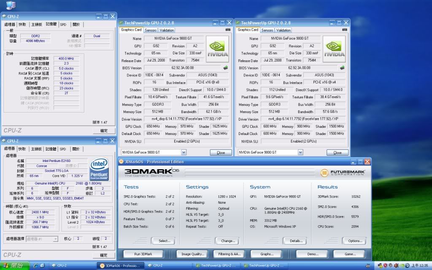
Task: Open Filtering & AA settings
Action: [230, 254]
